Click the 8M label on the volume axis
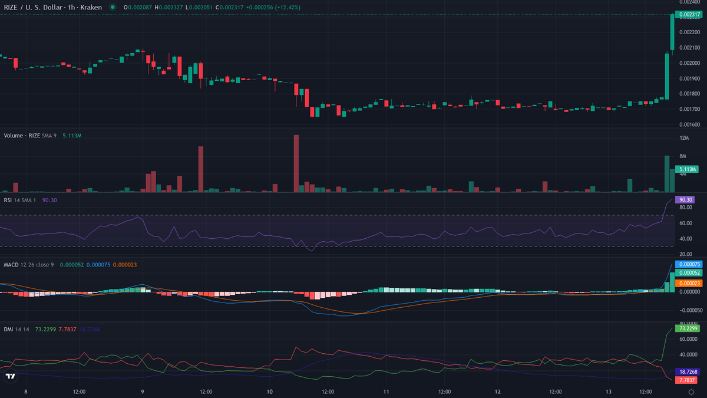 click(x=683, y=156)
